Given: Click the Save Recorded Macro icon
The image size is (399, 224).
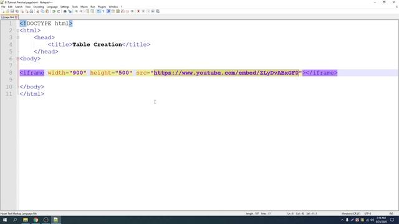Looking at the screenshot, I should (x=158, y=11).
